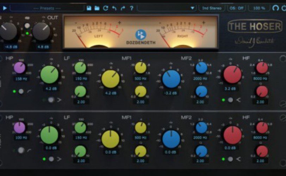286x176 pixels.
Task: Click the red HF gain knob showing 3.2 dB
Action: (232, 75)
